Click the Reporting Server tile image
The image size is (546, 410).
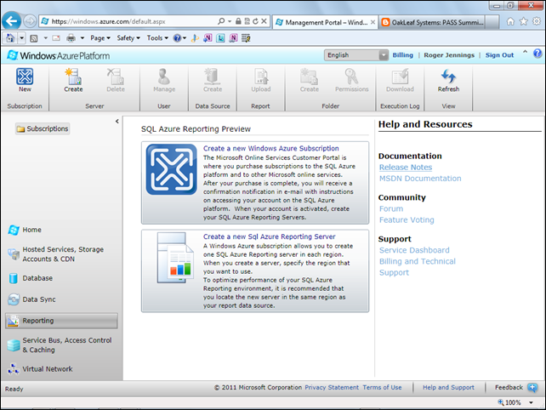tap(175, 258)
